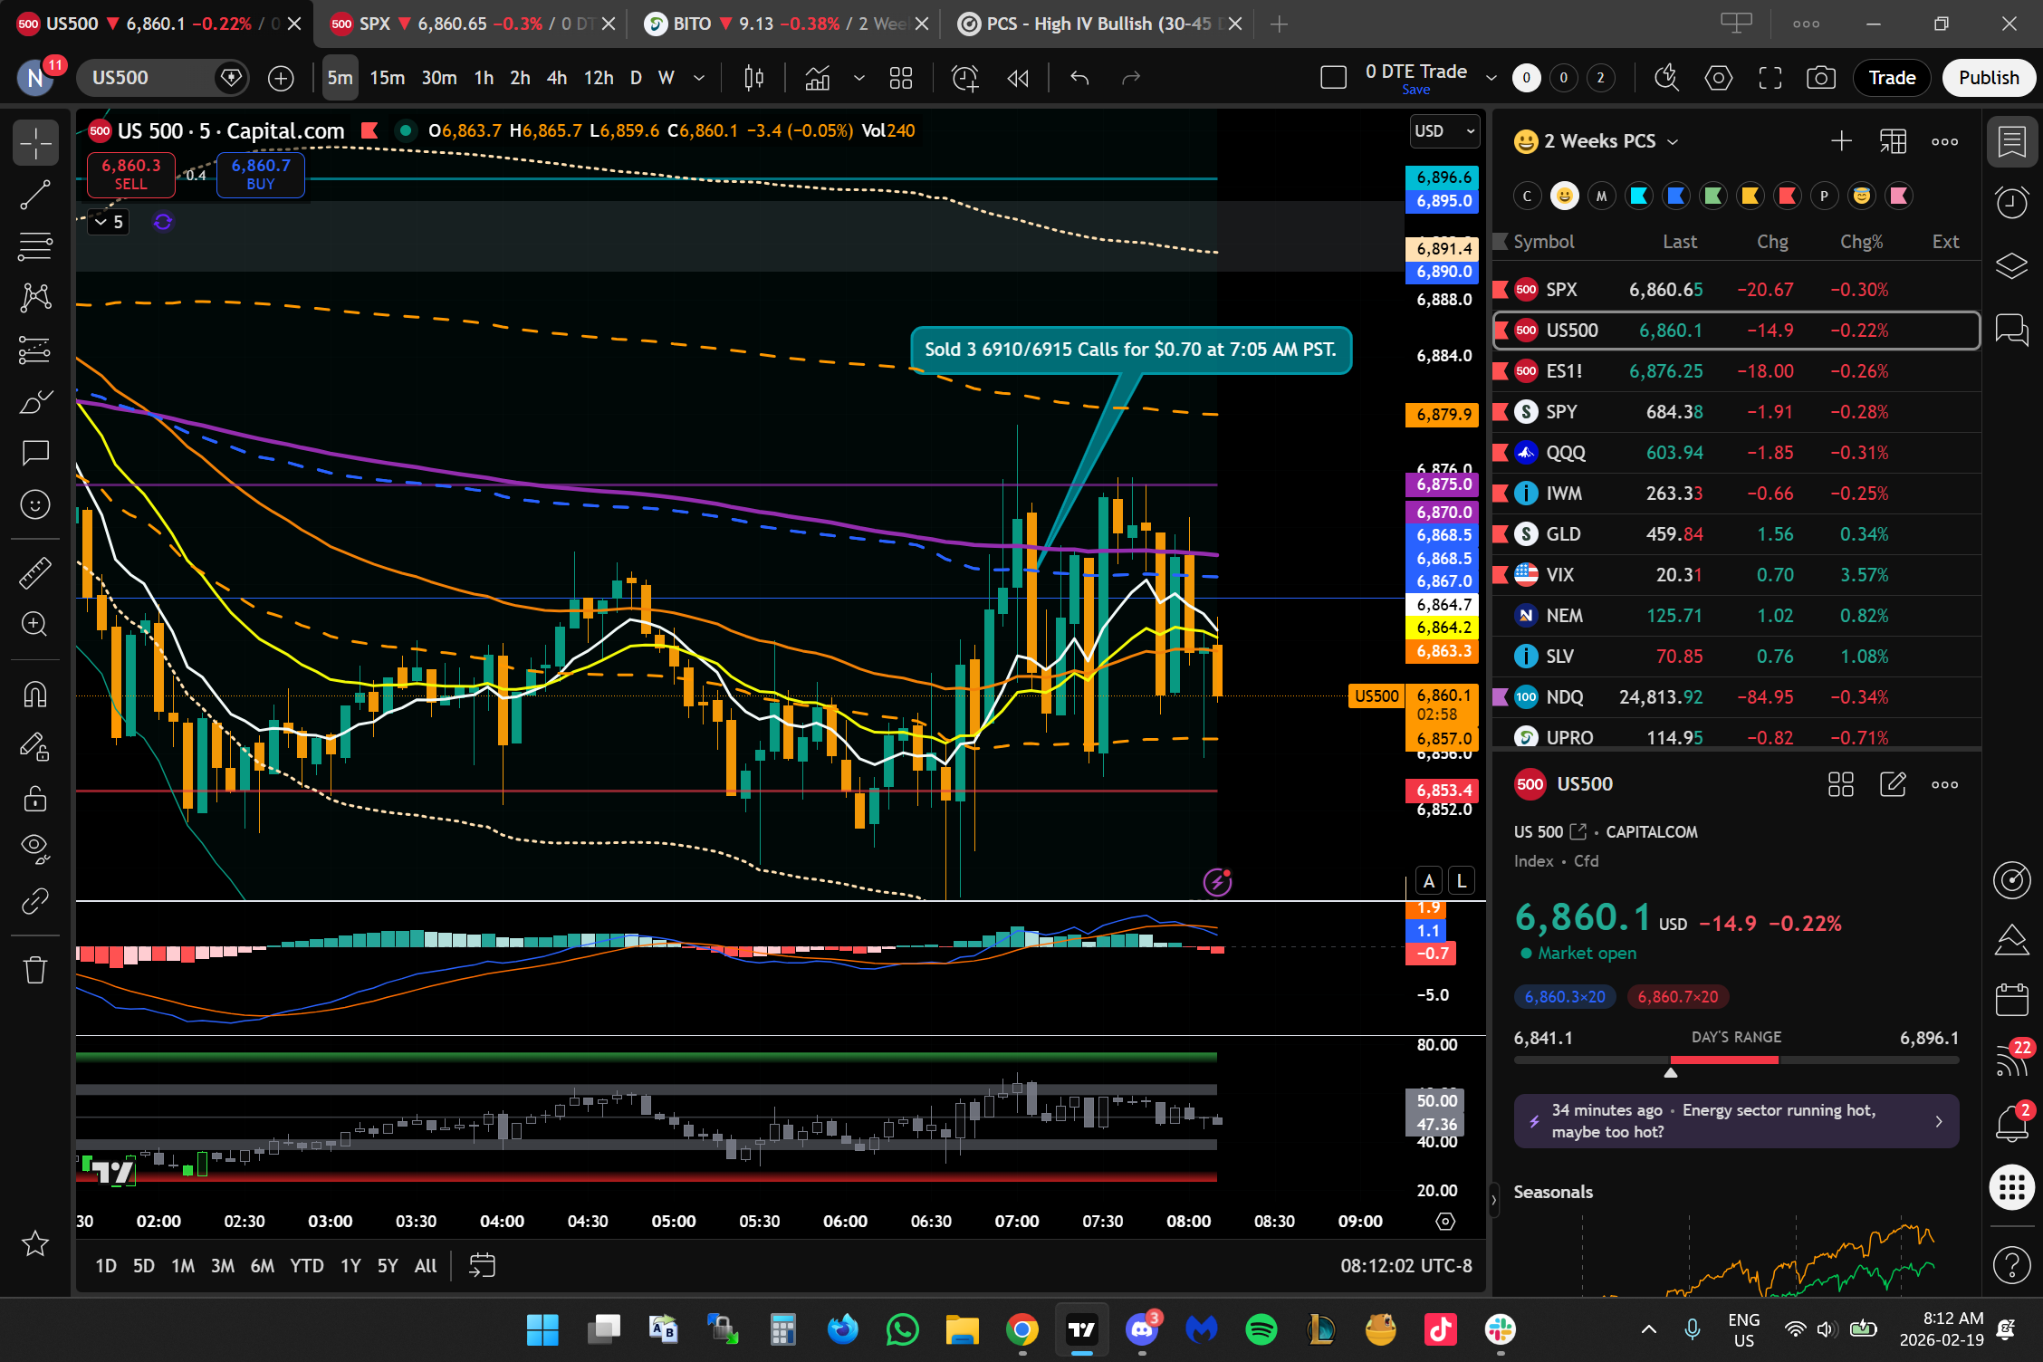Select the 15m timeframe
2043x1362 pixels.
387,78
